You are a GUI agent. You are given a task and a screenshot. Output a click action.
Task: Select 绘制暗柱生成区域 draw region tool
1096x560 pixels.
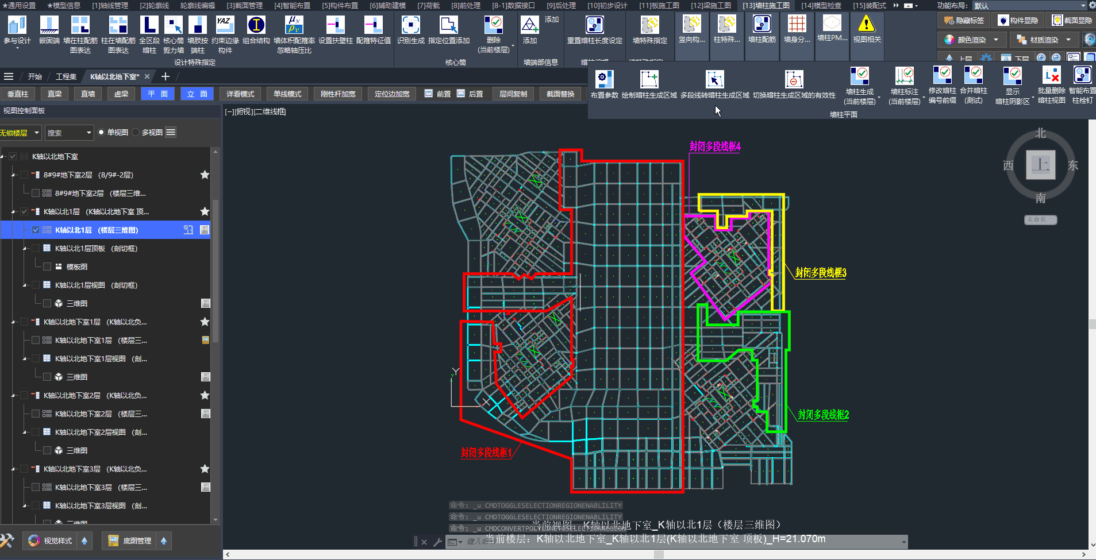point(649,79)
